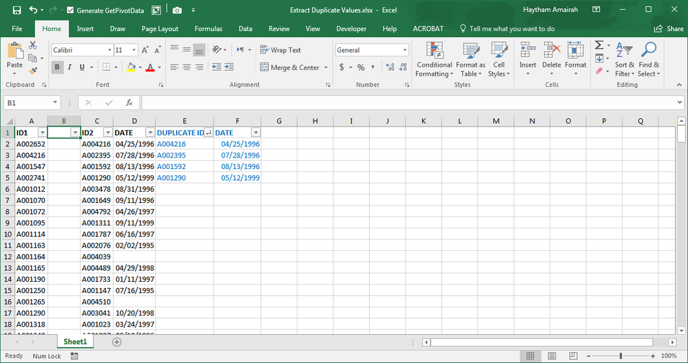This screenshot has height=363, width=688.
Task: Click the Wrap Text button
Action: (280, 50)
